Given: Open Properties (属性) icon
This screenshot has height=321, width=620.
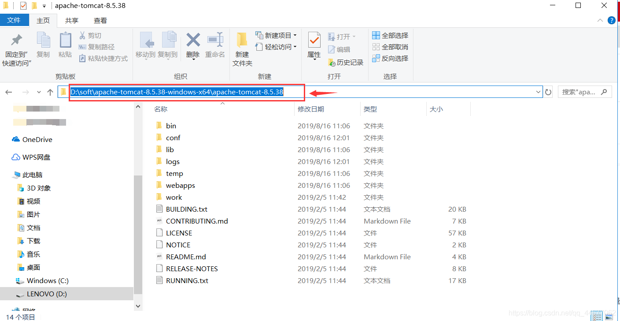Looking at the screenshot, I should pos(314,41).
